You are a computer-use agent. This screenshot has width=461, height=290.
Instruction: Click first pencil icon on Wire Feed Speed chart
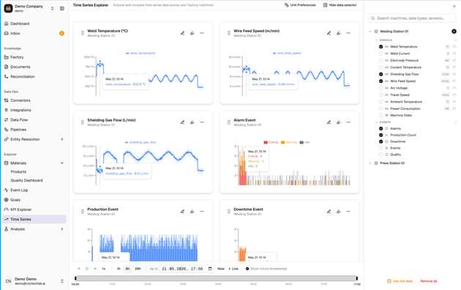pyautogui.click(x=329, y=33)
